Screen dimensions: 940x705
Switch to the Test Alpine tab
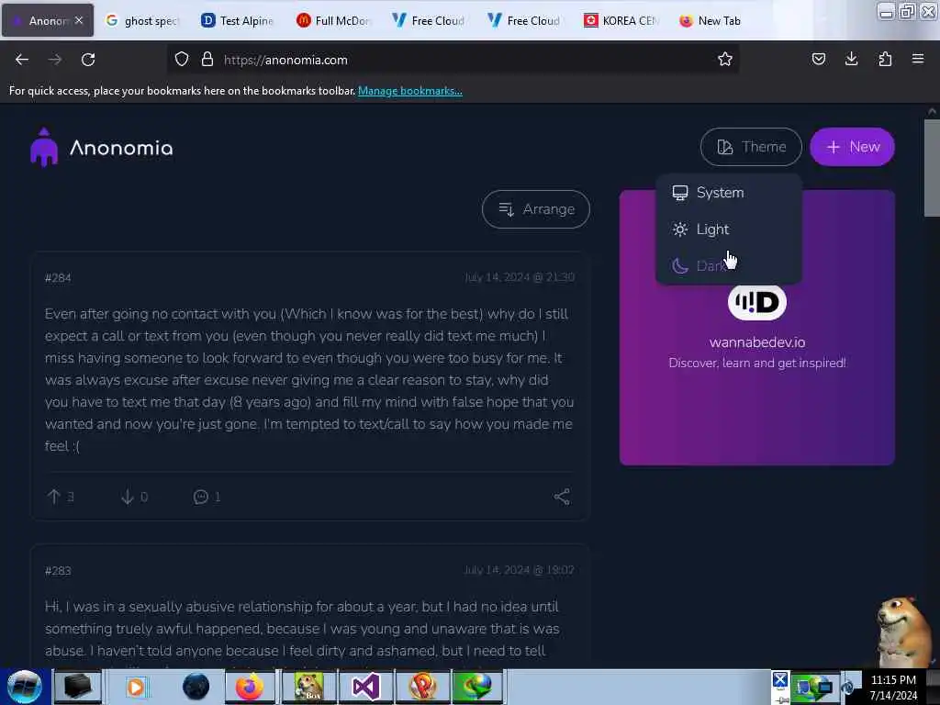(240, 20)
